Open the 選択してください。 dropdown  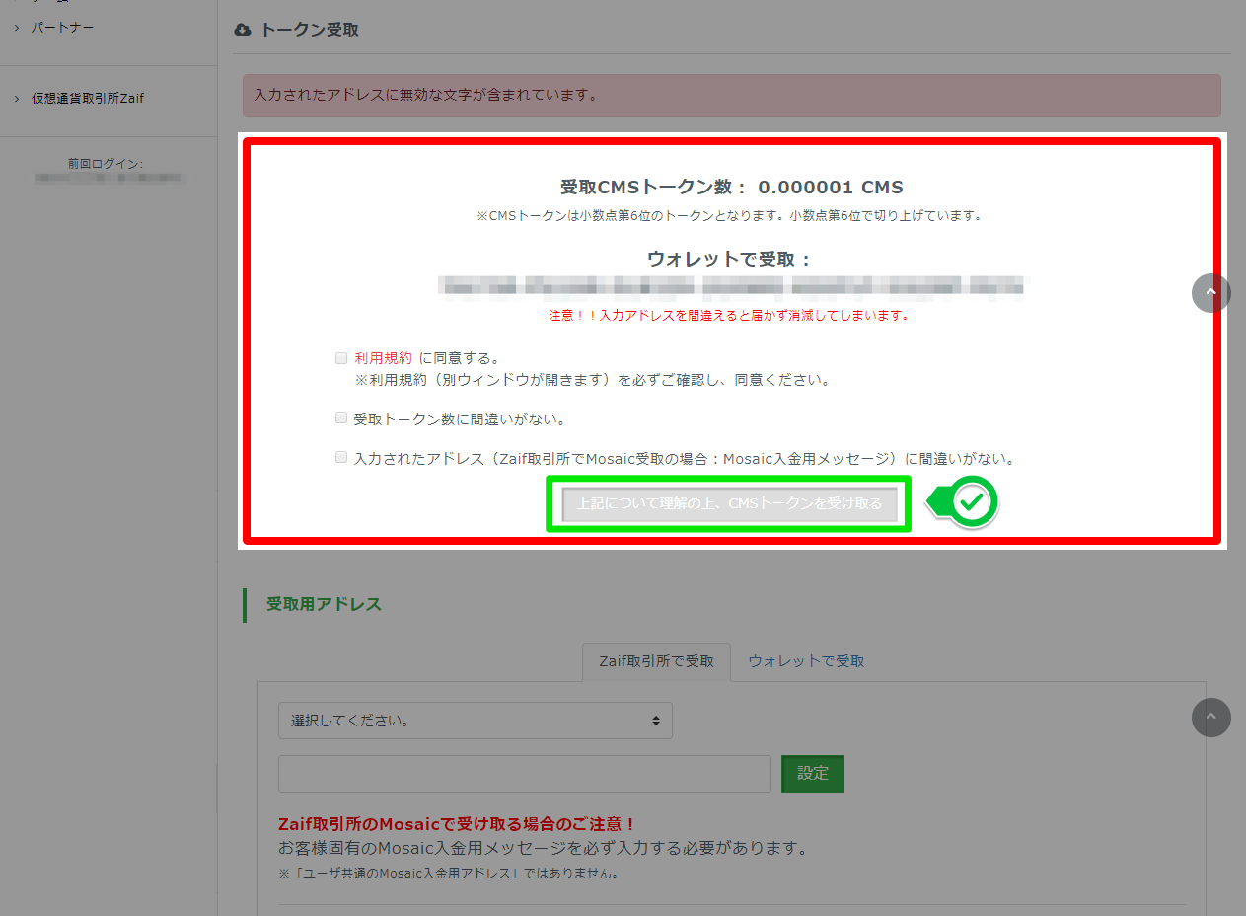(x=474, y=721)
